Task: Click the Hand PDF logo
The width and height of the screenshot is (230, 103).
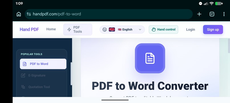Action: coord(29,30)
